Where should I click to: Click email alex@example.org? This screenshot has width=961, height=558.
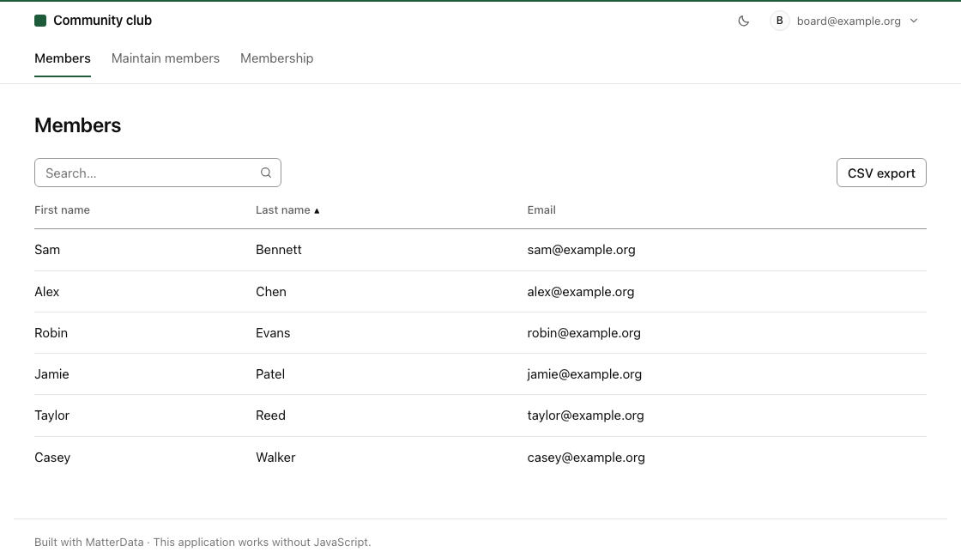coord(580,292)
